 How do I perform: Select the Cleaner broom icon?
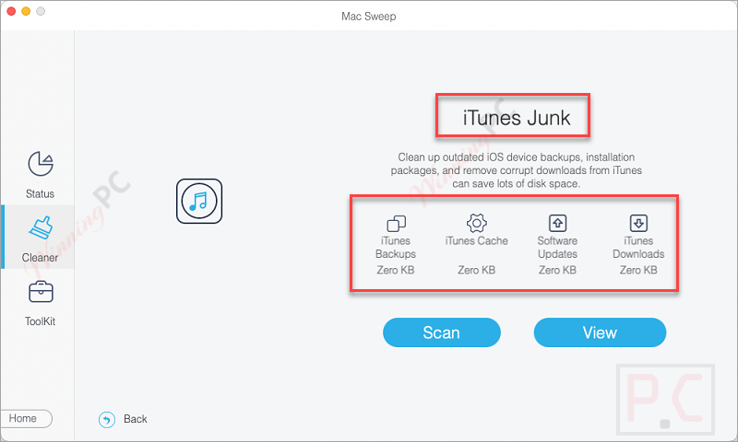point(41,227)
